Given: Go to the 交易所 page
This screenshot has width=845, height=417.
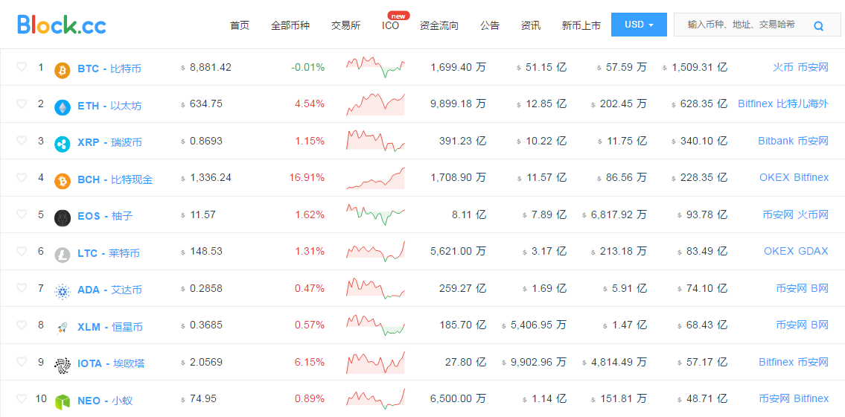Looking at the screenshot, I should coord(345,25).
